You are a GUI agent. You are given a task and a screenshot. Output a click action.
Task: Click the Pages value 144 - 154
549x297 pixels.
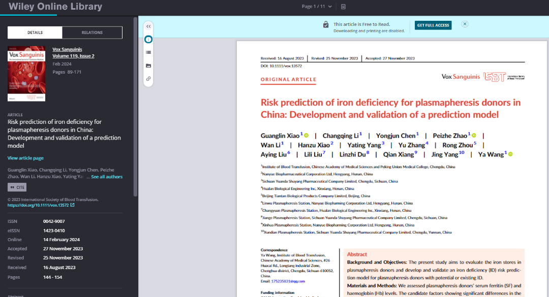tap(52, 277)
